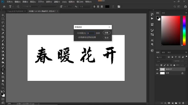
Task: Select the Horizontal Type tool in the toolbox
Action: [3, 70]
